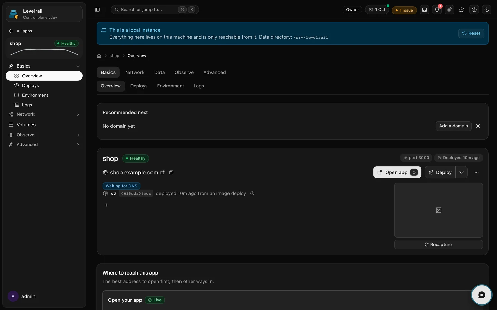Click the Open app button
The height and width of the screenshot is (310, 497).
(x=397, y=172)
